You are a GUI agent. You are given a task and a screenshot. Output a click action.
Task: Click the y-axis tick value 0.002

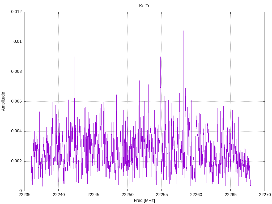(16, 161)
